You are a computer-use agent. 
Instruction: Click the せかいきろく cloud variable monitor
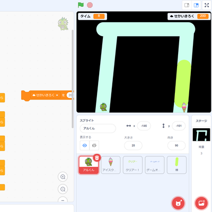[x=189, y=16]
